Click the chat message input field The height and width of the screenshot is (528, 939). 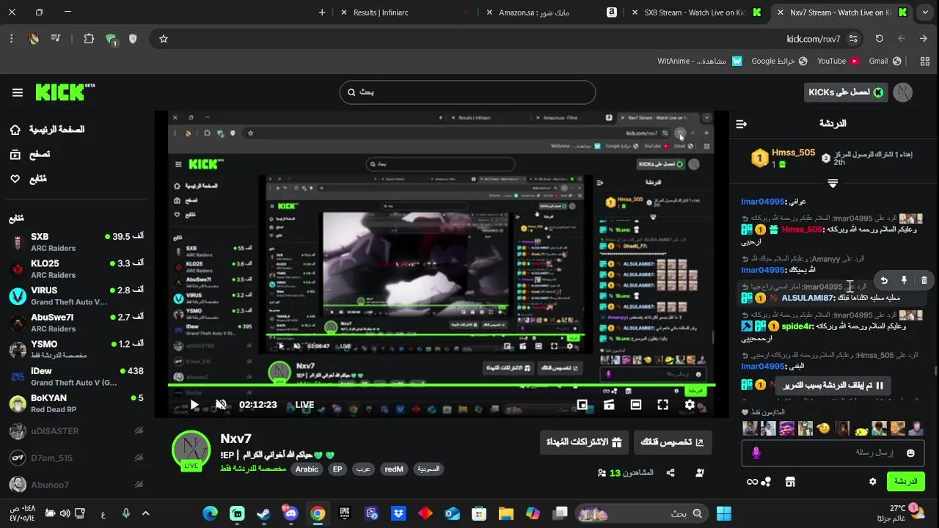(x=833, y=453)
